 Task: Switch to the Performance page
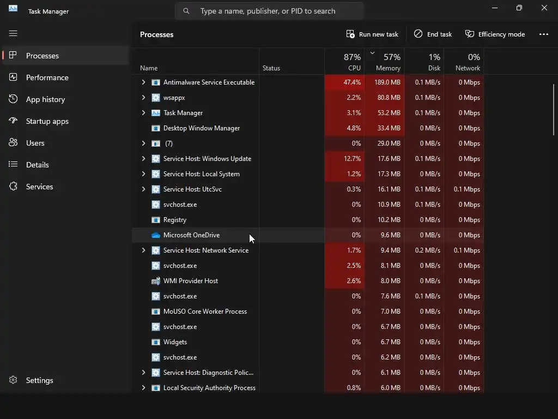[x=65, y=77]
